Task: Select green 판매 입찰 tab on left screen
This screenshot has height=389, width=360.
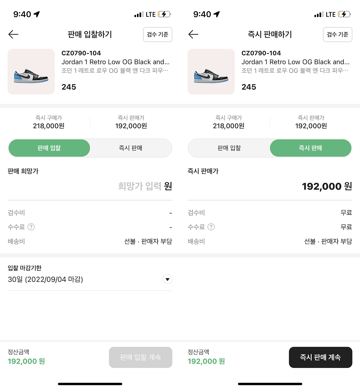Action: point(49,148)
